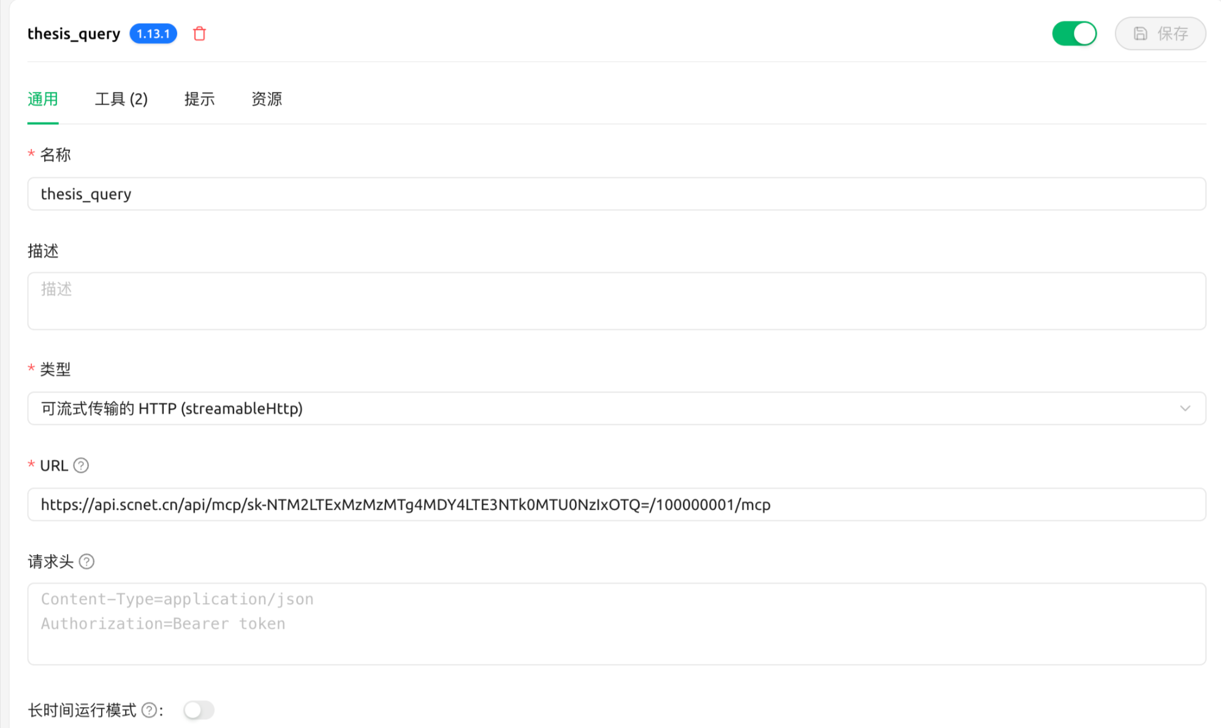This screenshot has height=728, width=1221.
Task: Enable the 长时间运行模式 switch
Action: coord(199,710)
